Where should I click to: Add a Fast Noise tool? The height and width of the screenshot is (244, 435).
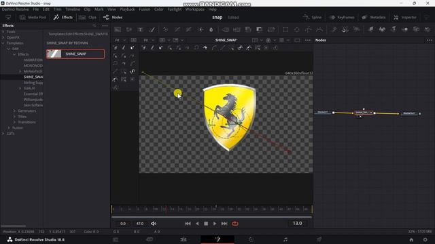pyautogui.click(x=129, y=29)
